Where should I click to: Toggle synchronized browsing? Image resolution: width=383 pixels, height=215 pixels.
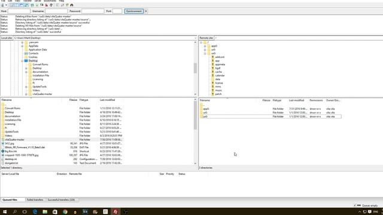pos(67,5)
